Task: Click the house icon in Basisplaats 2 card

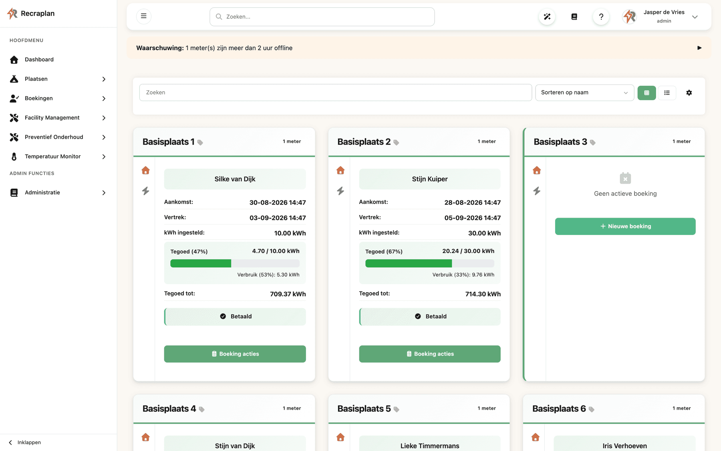Action: [340, 170]
